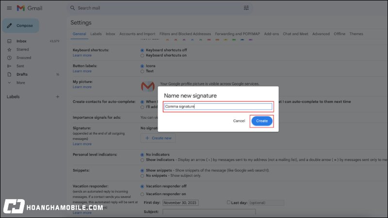388x218 pixels.
Task: Select Vacation responder on
Action: point(142,194)
